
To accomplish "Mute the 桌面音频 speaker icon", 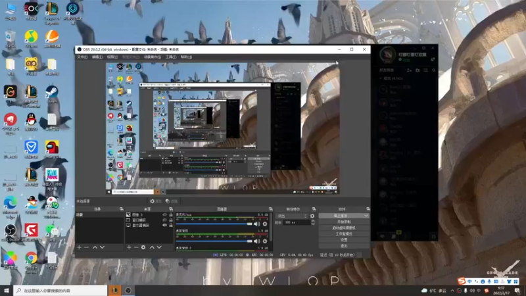I will pyautogui.click(x=257, y=241).
